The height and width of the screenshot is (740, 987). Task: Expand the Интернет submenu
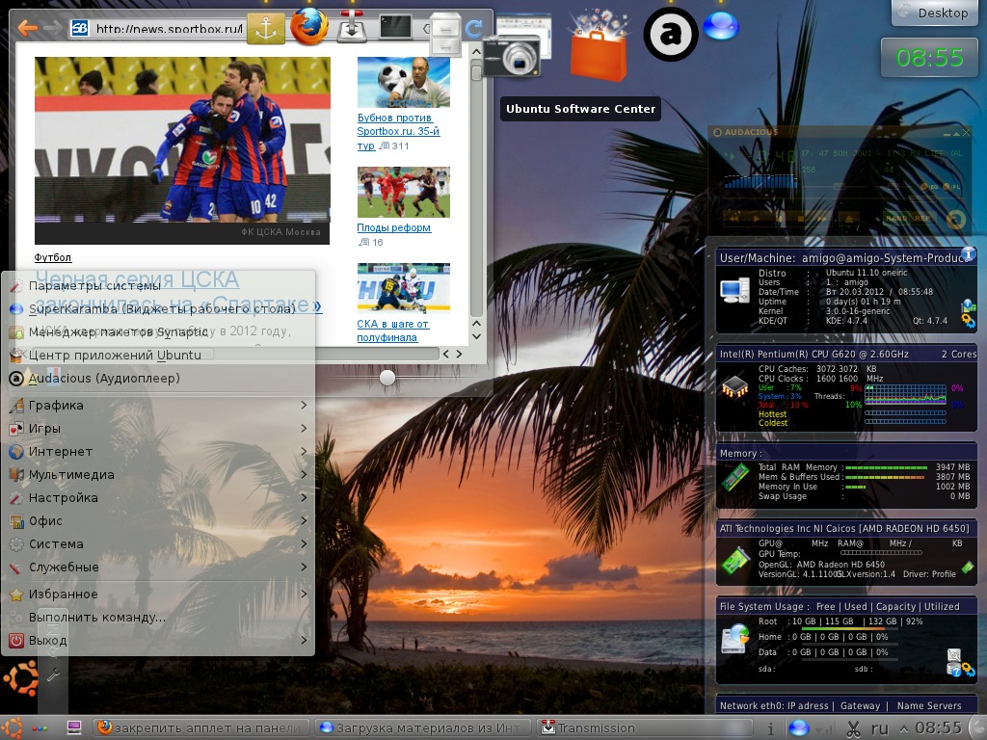point(157,452)
